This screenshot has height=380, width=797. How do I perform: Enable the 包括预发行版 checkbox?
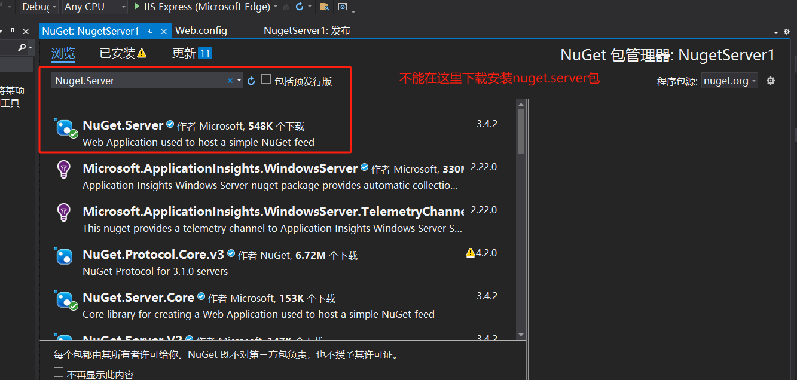[x=266, y=79]
